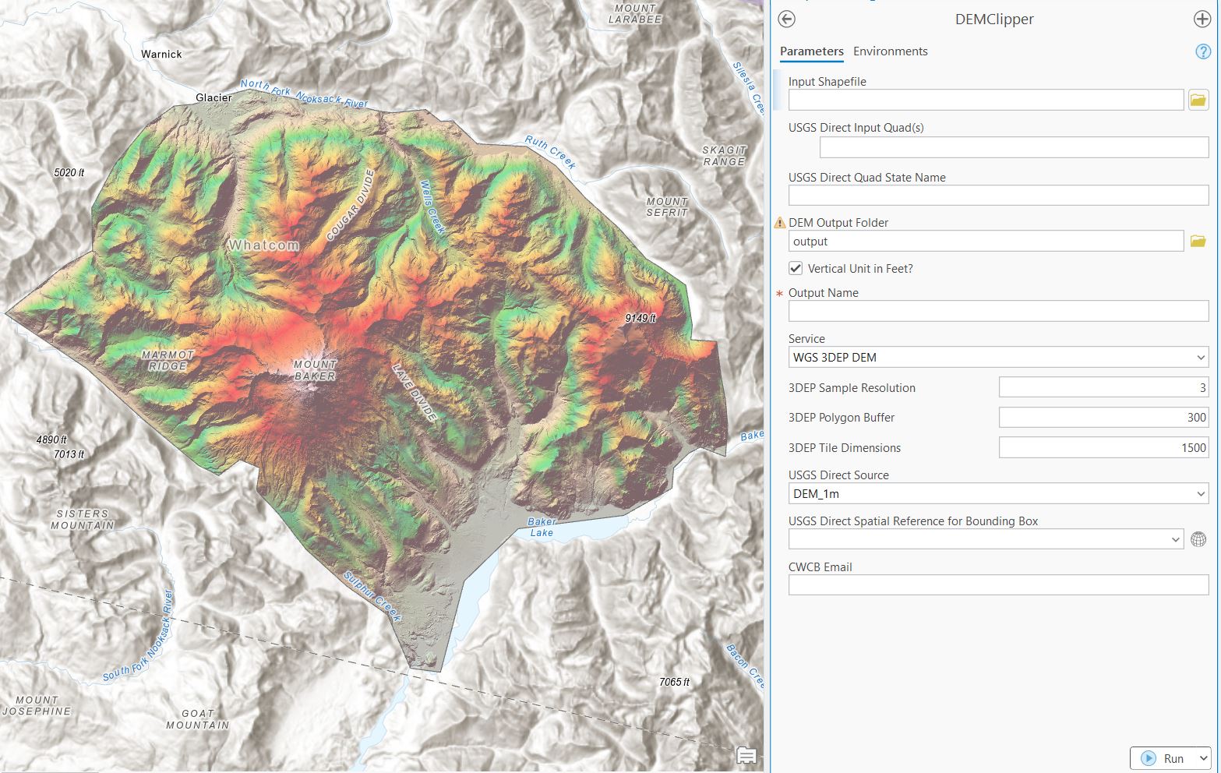Click Mount Baker label on map
Screen dimensions: 1221x773
(315, 370)
